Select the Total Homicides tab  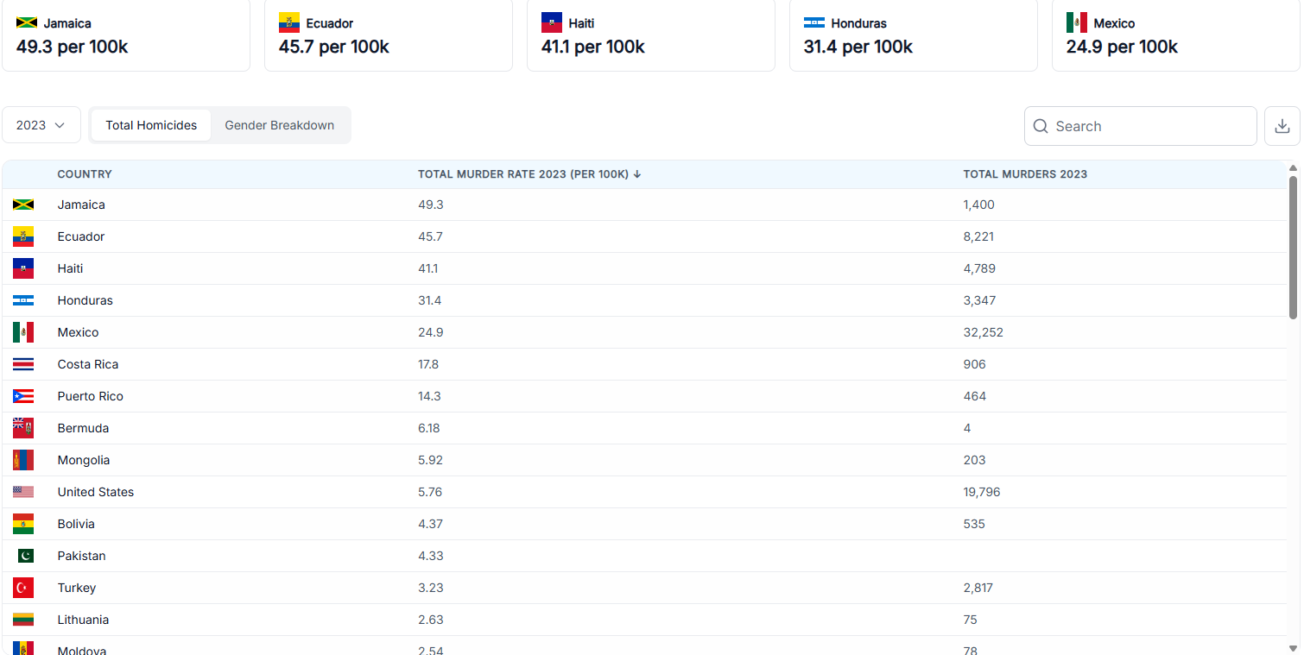click(151, 125)
